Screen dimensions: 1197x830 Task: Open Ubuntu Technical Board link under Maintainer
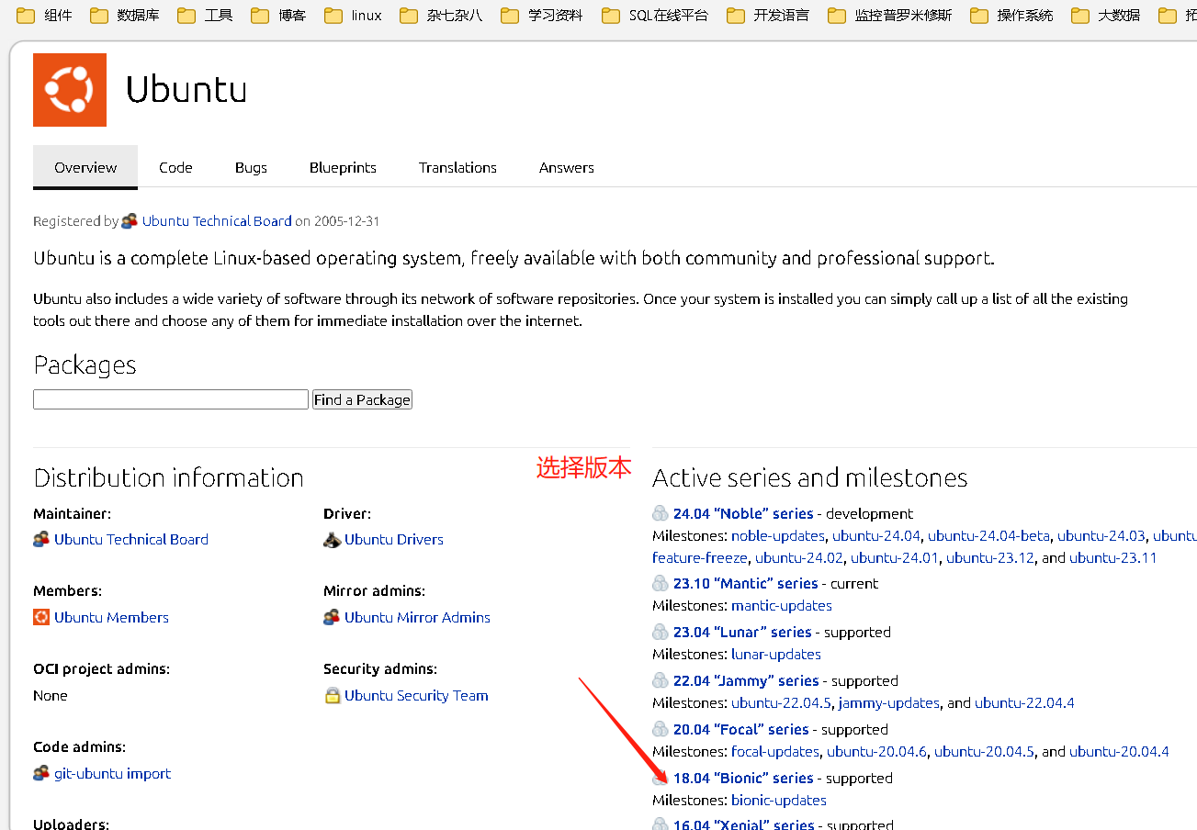pyautogui.click(x=131, y=540)
